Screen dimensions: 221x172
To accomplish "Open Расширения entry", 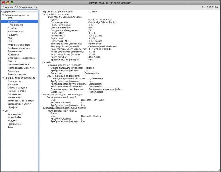I will [15, 97].
